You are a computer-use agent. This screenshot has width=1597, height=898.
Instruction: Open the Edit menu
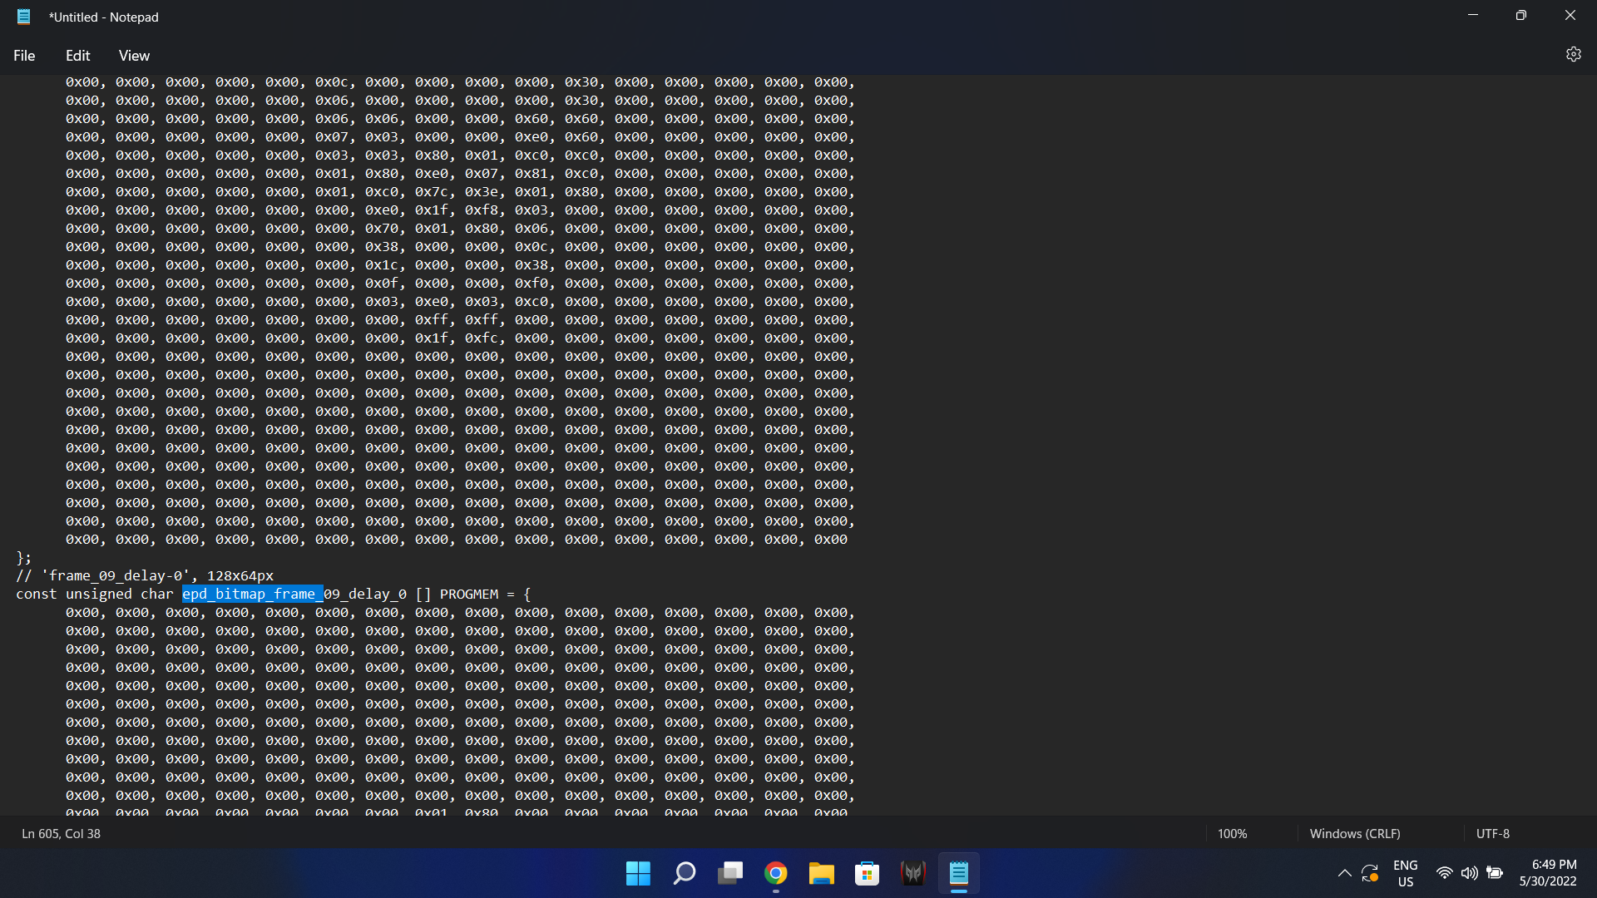point(77,55)
